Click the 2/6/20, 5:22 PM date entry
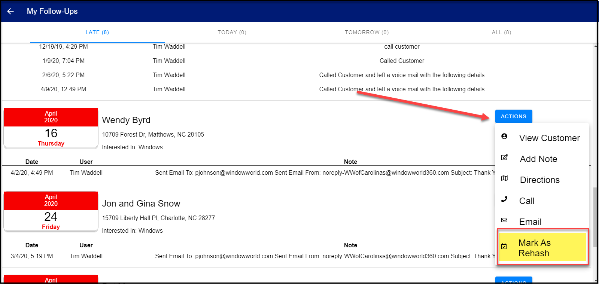Screen dimensions: 599x284 [x=64, y=75]
